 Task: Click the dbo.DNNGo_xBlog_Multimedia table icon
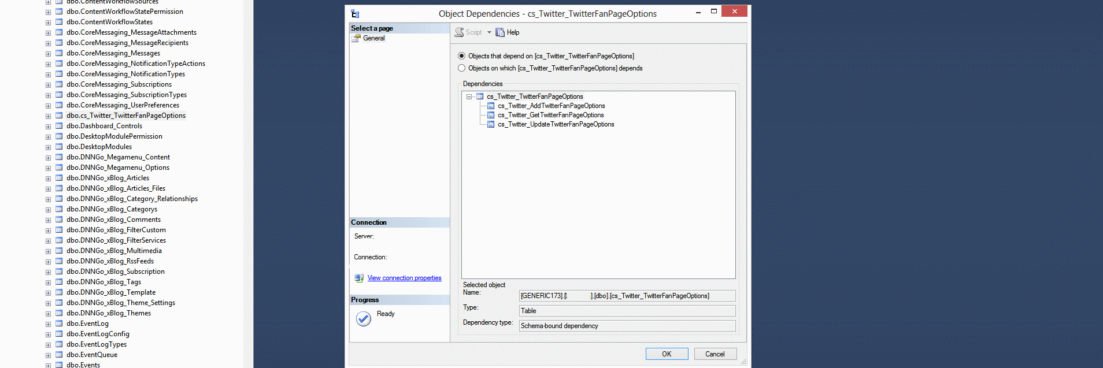pos(59,251)
